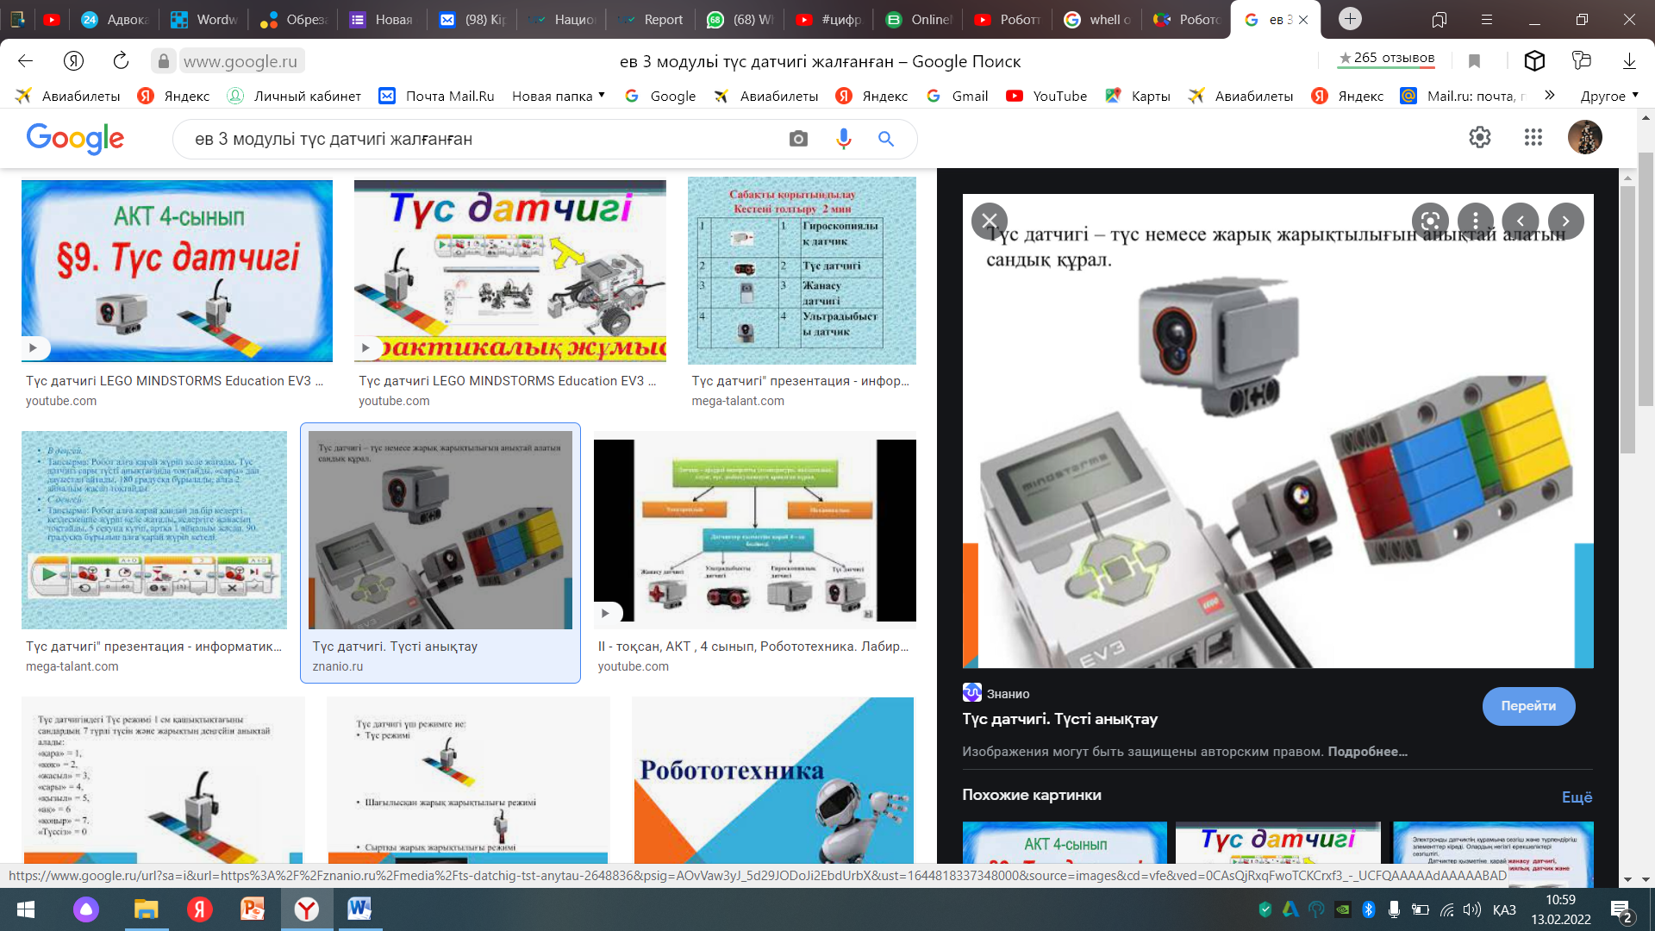Show hidden bookmarks with double chevron
1655x931 pixels.
1550,96
